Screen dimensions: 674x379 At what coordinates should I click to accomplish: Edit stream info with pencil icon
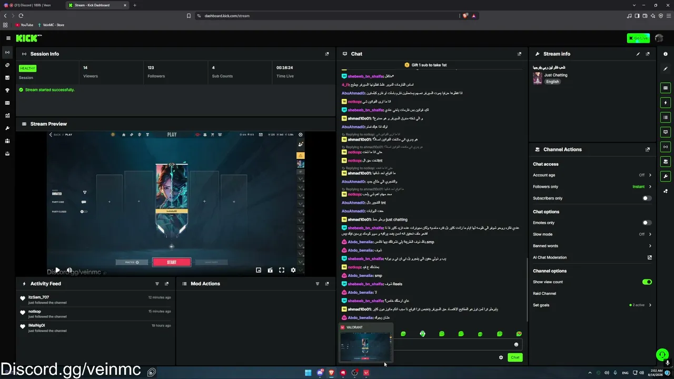[x=638, y=54]
